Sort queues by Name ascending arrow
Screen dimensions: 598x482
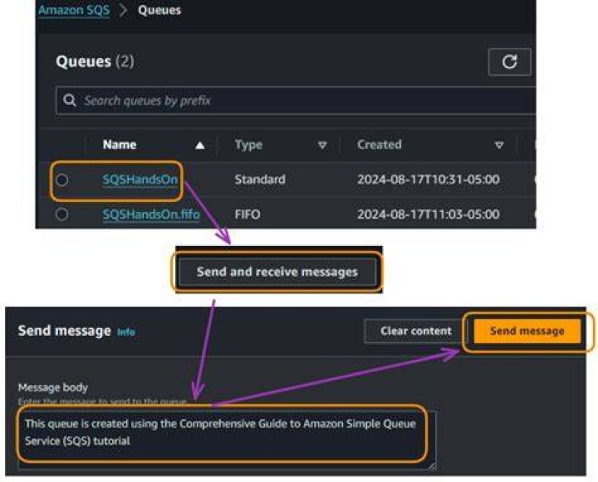[200, 145]
